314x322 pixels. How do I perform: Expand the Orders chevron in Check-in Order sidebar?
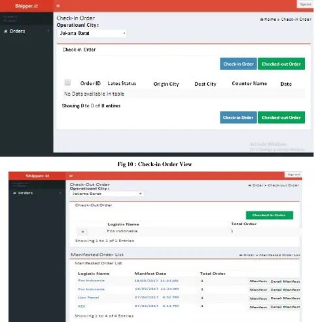(x=48, y=31)
